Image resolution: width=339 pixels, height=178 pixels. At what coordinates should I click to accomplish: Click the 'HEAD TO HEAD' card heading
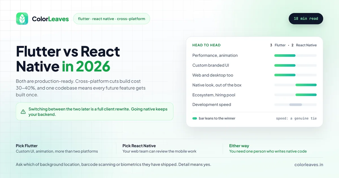point(207,45)
